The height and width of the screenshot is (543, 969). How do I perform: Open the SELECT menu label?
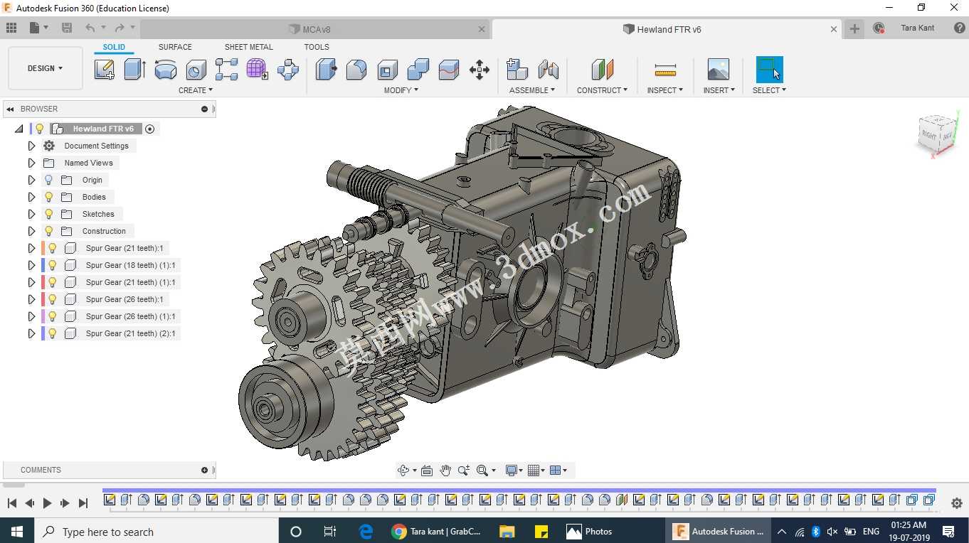(770, 90)
